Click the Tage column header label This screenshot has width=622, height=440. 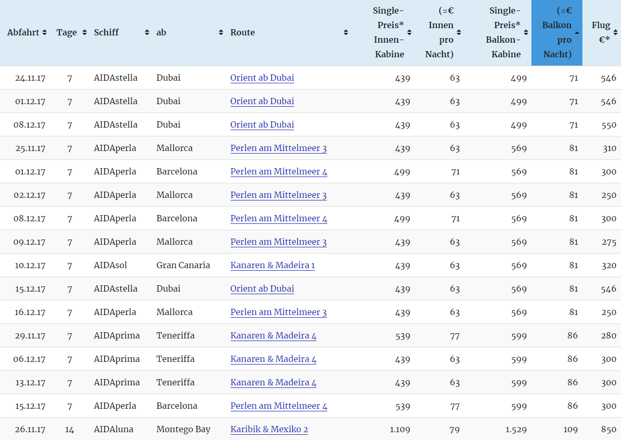click(67, 32)
